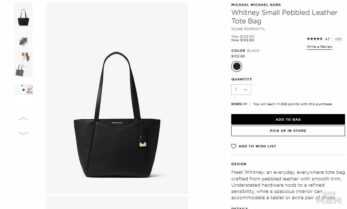
Task: Open the 95 reviews count link
Action: pyautogui.click(x=338, y=39)
